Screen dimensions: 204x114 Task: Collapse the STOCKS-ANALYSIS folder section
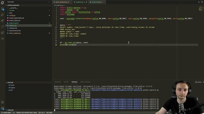28,5
